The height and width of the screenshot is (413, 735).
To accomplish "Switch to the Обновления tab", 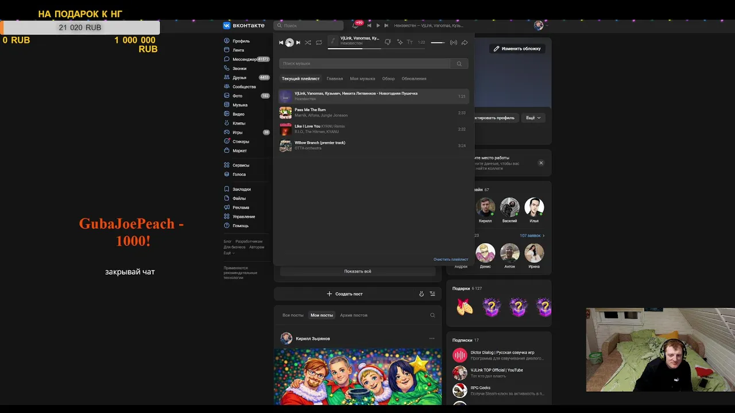I will point(414,79).
